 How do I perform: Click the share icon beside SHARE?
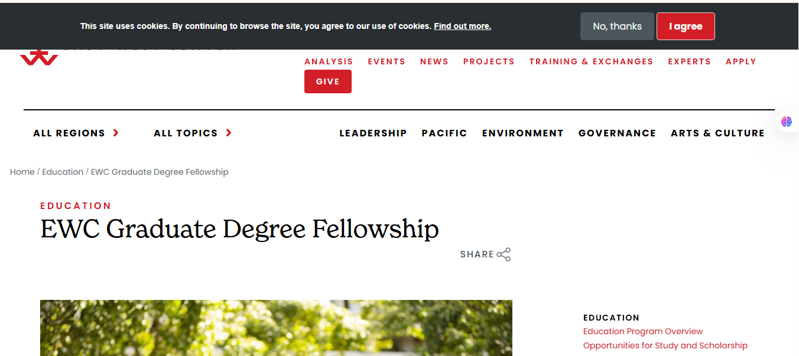[504, 254]
